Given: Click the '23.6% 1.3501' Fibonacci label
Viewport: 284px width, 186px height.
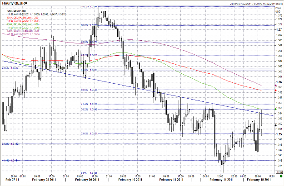Looking at the screenshot, I should tap(89, 134).
